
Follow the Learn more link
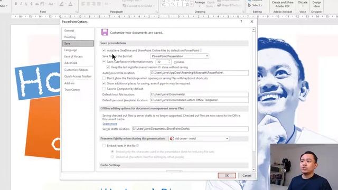[110, 123]
